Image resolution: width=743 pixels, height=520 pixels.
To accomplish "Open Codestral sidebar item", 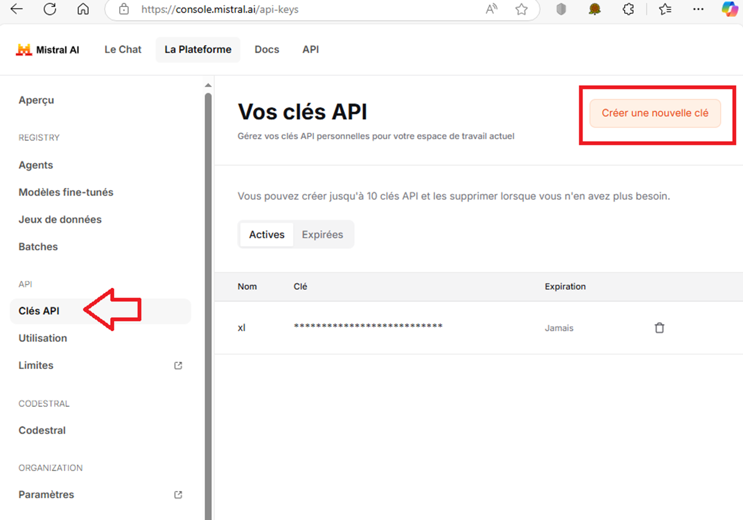I will click(x=42, y=430).
